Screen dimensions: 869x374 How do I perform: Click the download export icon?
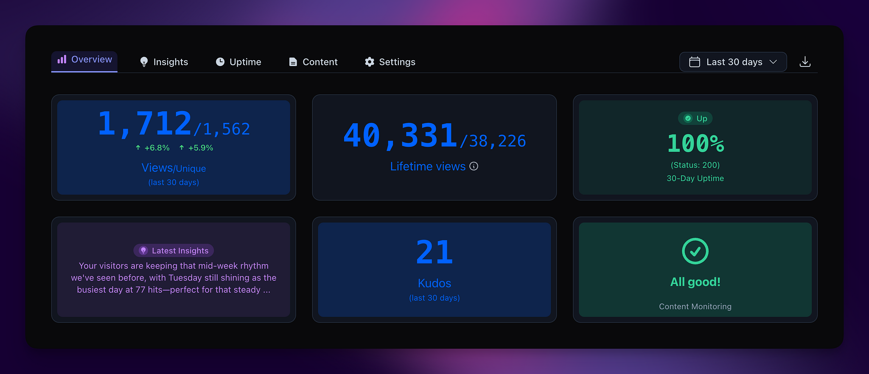(x=805, y=62)
